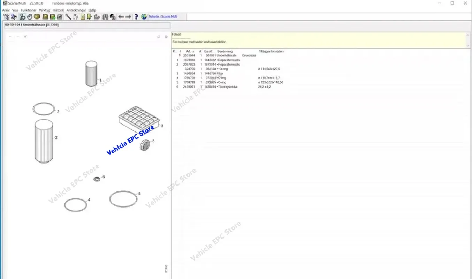Open the Visa menu

tap(15, 10)
